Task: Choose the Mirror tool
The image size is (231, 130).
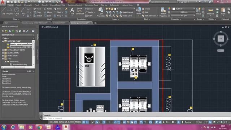Action: 48,12
